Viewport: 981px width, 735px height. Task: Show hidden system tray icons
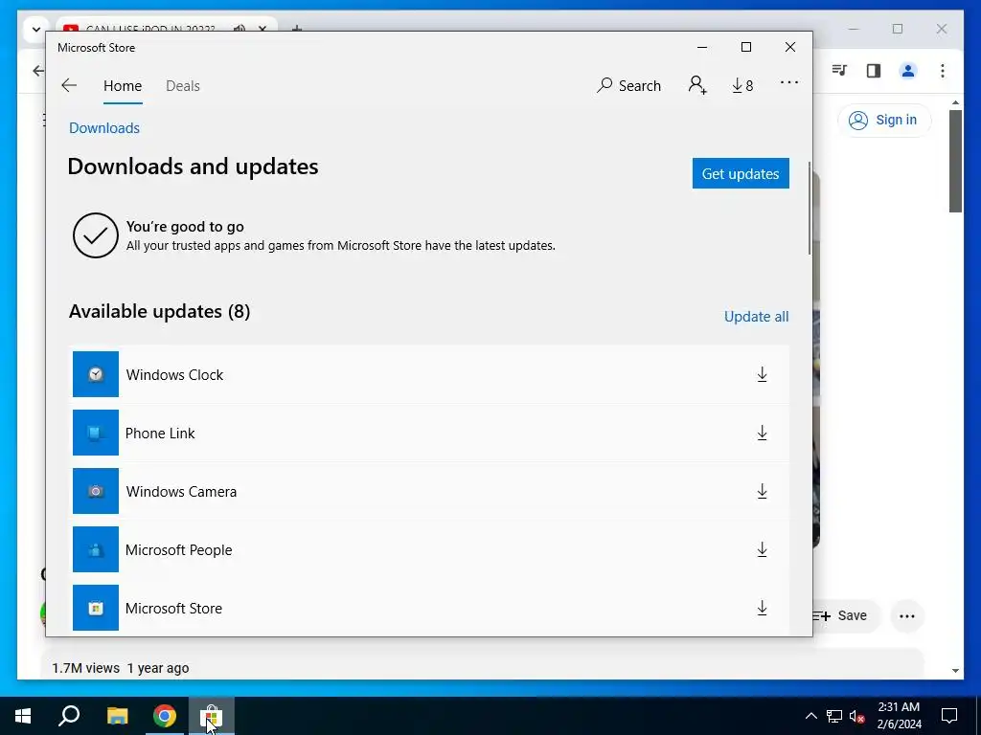coord(810,716)
